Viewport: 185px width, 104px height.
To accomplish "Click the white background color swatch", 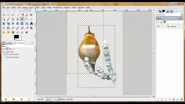I will pyautogui.click(x=20, y=39).
